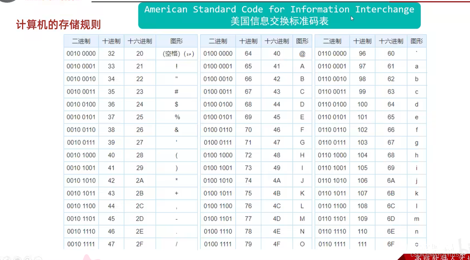This screenshot has width=470, height=260.
Task: Click the lowercase m glyph cell
Action: point(417,219)
